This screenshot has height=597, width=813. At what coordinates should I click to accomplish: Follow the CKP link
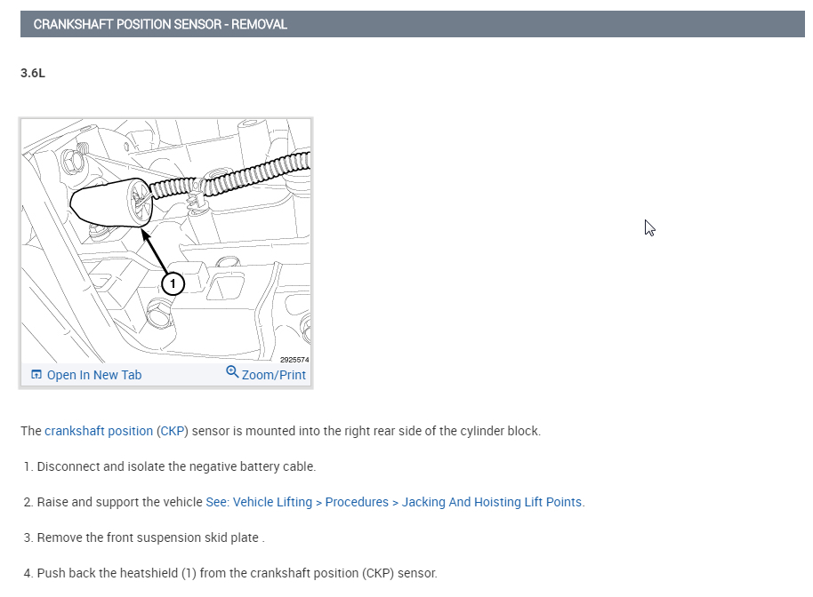(173, 431)
